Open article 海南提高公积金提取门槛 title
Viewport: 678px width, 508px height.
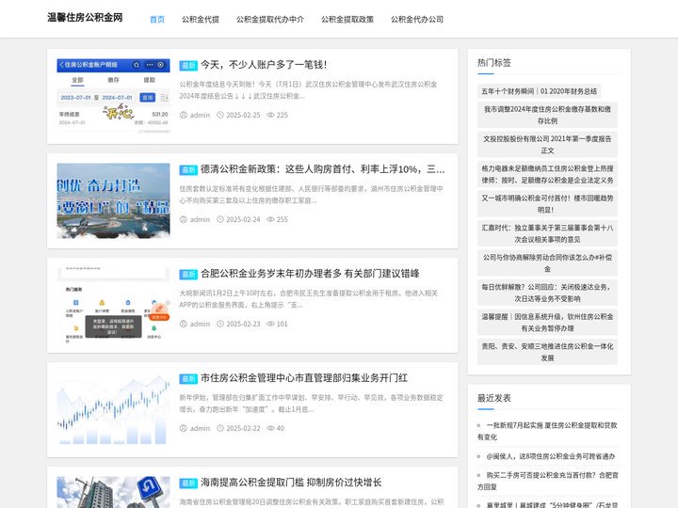(x=291, y=483)
